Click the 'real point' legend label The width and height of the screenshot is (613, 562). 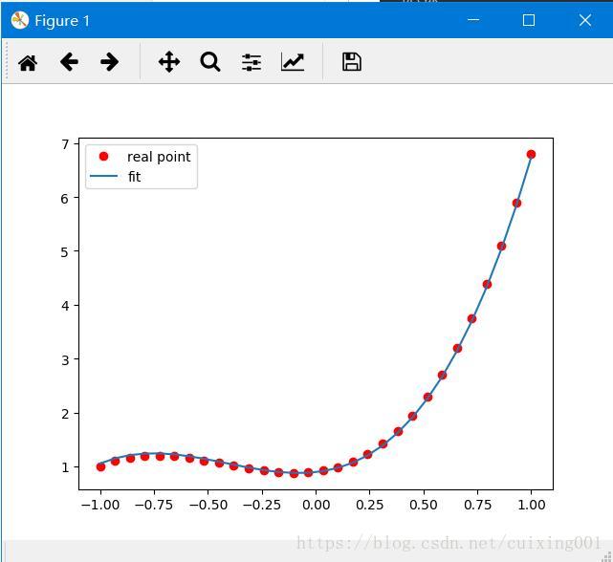[x=159, y=157]
